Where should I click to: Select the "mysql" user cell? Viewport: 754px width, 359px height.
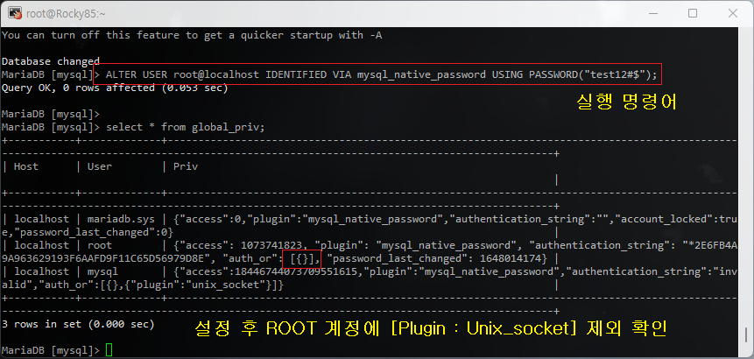pyautogui.click(x=103, y=271)
